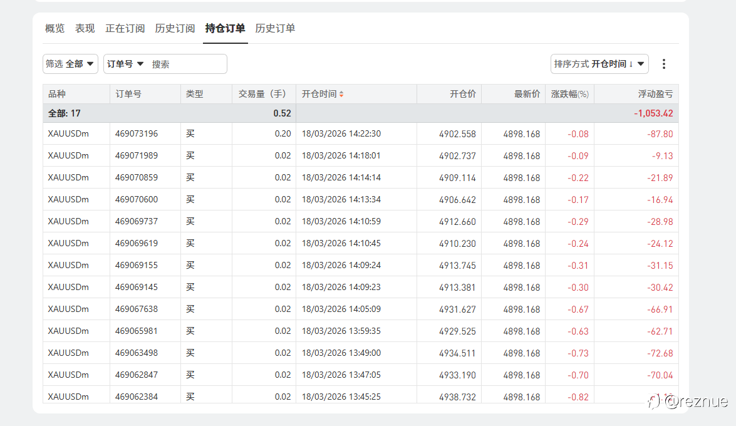
Task: Click the 品种 column header
Action: (57, 95)
